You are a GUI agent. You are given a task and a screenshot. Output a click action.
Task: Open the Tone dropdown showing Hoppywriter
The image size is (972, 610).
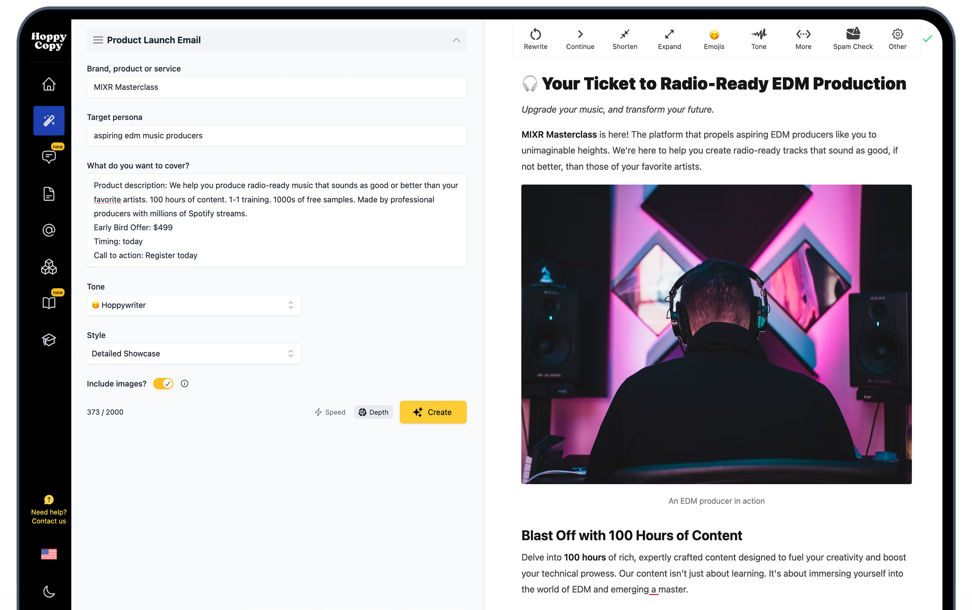point(194,305)
